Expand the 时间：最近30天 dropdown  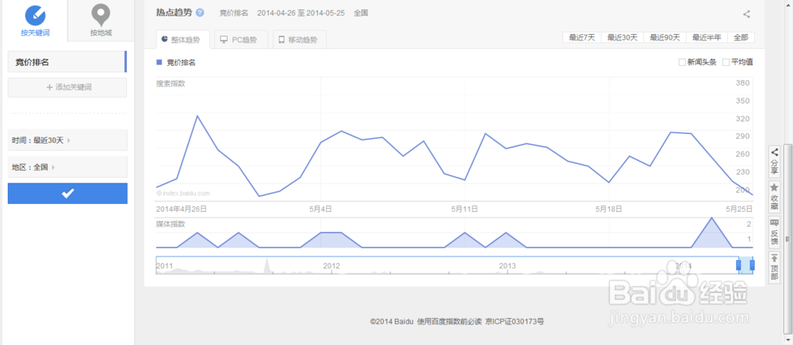pyautogui.click(x=67, y=140)
